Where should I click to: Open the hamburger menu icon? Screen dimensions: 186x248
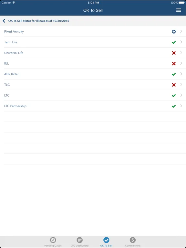(x=179, y=10)
